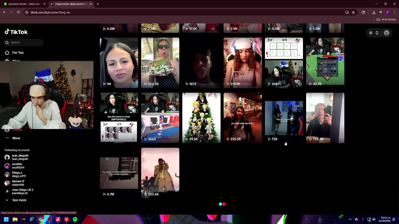Click the three-dots More icon
399x224 pixels.
point(7,138)
